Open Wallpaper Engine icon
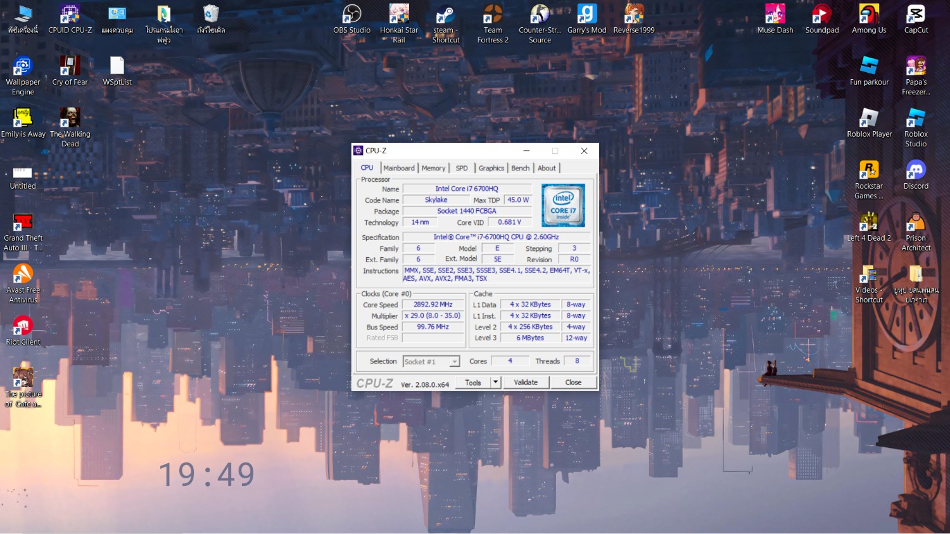Viewport: 950px width, 534px height. tap(23, 75)
